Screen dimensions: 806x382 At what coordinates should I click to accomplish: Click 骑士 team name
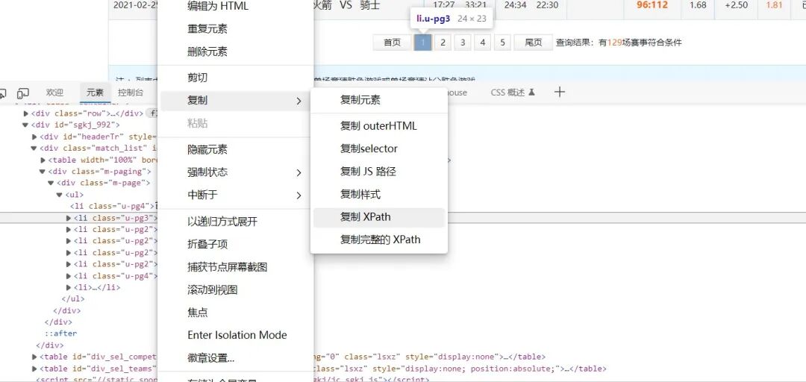pos(371,6)
